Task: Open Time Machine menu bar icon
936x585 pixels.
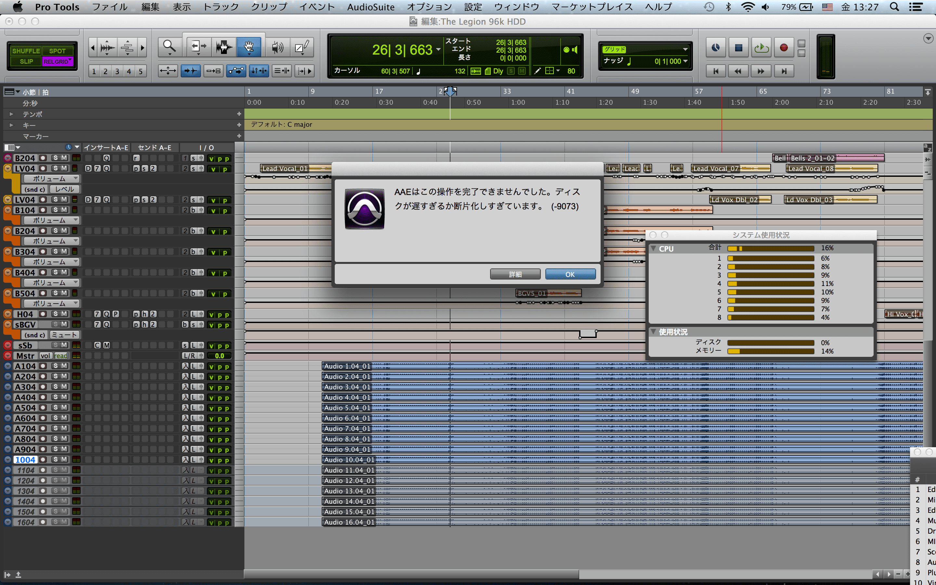Action: (708, 7)
